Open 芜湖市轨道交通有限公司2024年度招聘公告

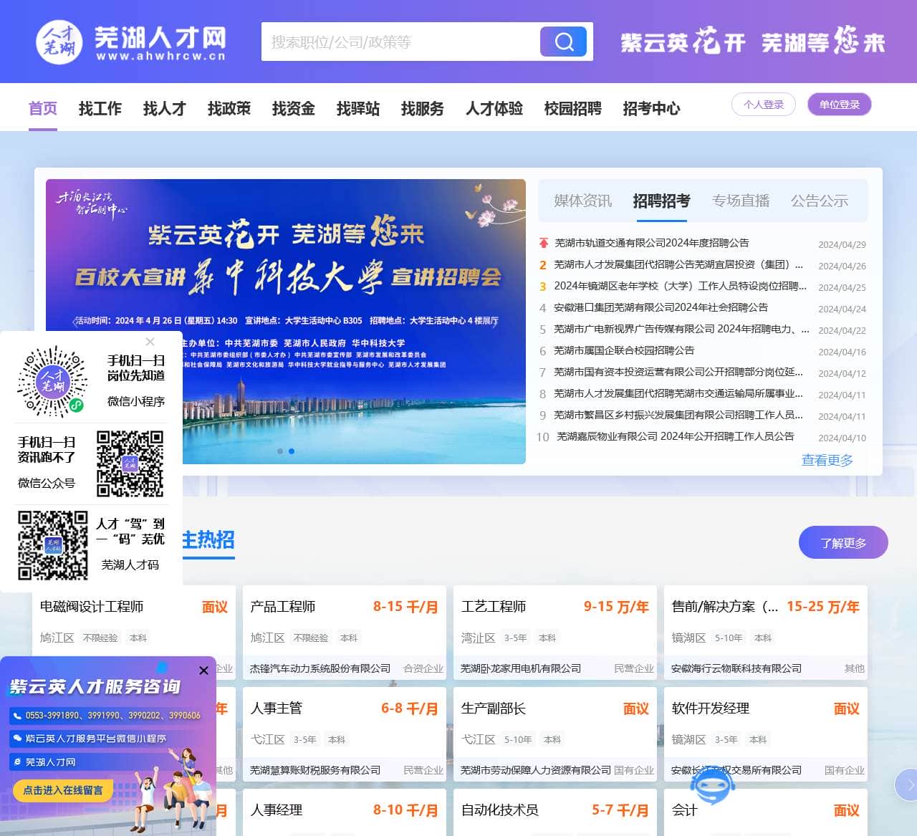point(652,243)
